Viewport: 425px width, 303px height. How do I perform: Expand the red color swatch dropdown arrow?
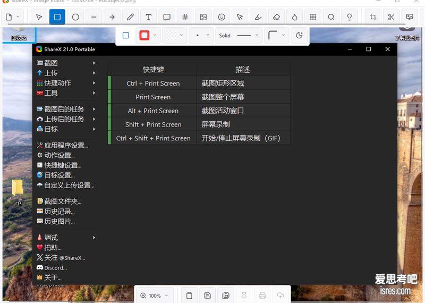[x=155, y=35]
